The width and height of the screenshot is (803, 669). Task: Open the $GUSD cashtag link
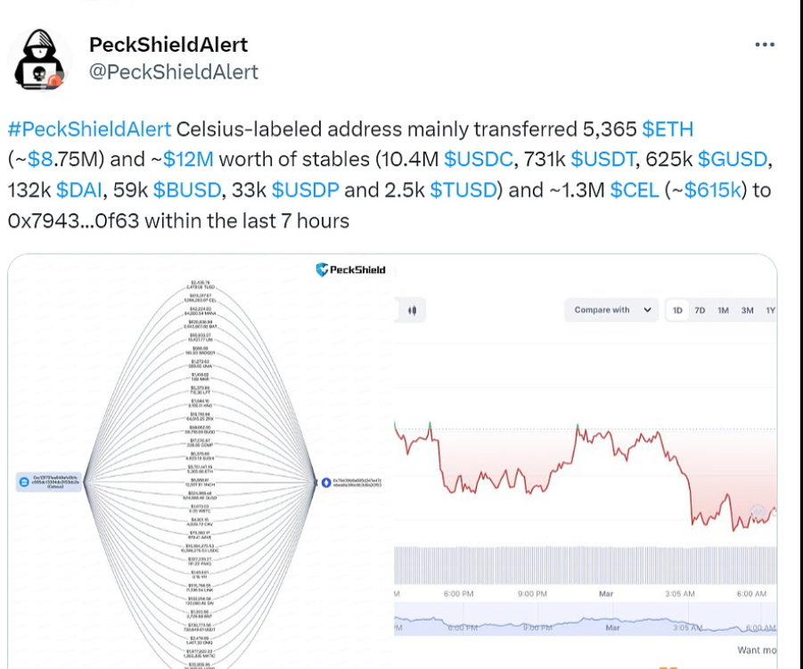732,160
